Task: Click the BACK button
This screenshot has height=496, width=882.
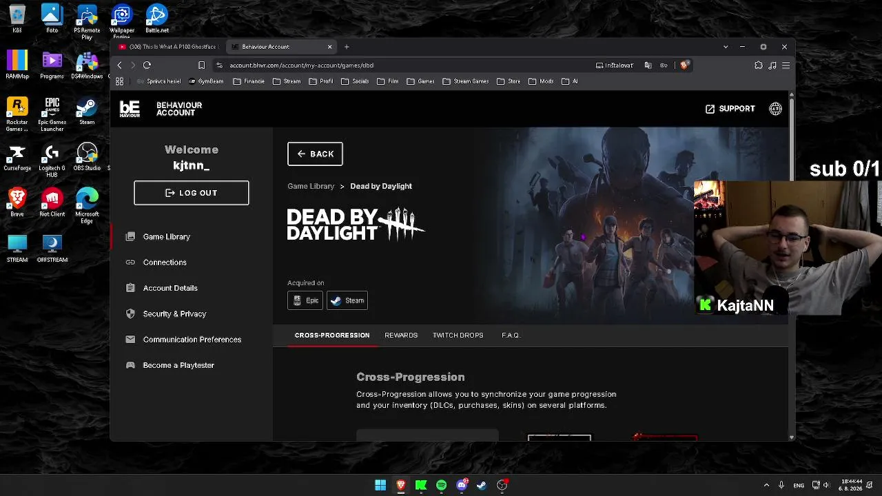Action: (x=315, y=154)
